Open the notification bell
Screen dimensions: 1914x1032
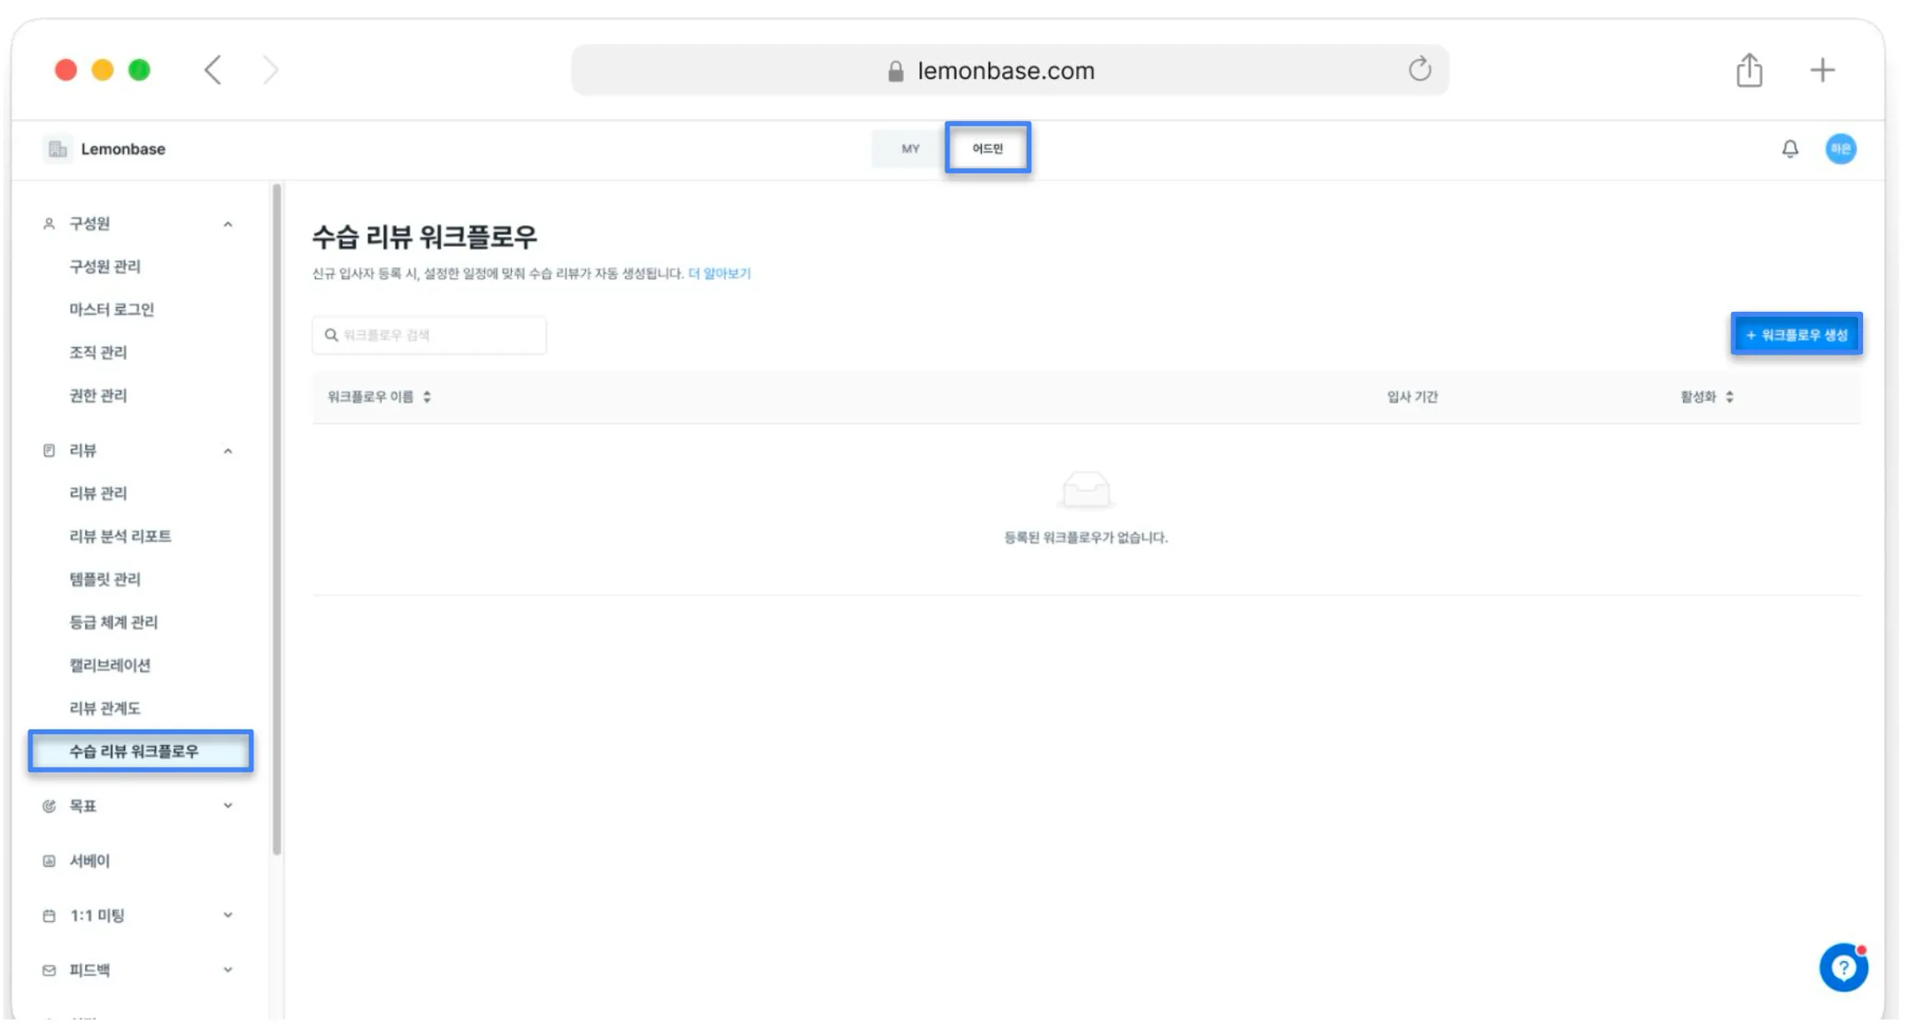click(x=1790, y=149)
